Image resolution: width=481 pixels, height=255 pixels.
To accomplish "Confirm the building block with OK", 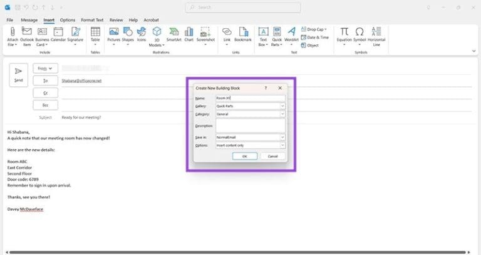I will (x=244, y=156).
